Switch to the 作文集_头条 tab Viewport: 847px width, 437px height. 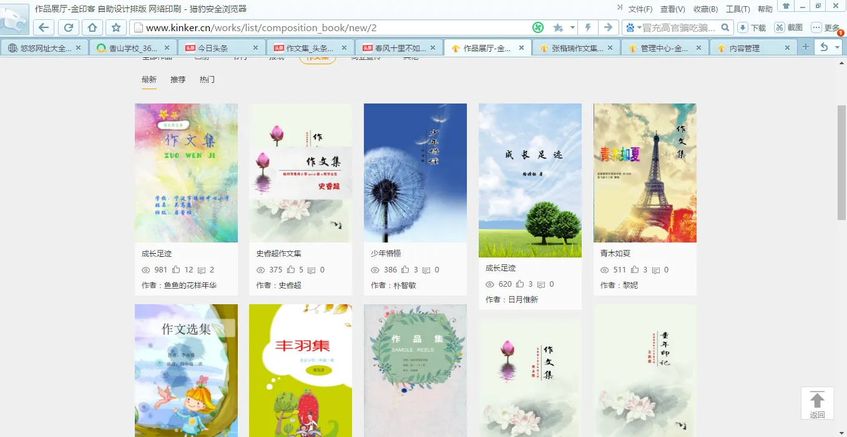pos(310,47)
